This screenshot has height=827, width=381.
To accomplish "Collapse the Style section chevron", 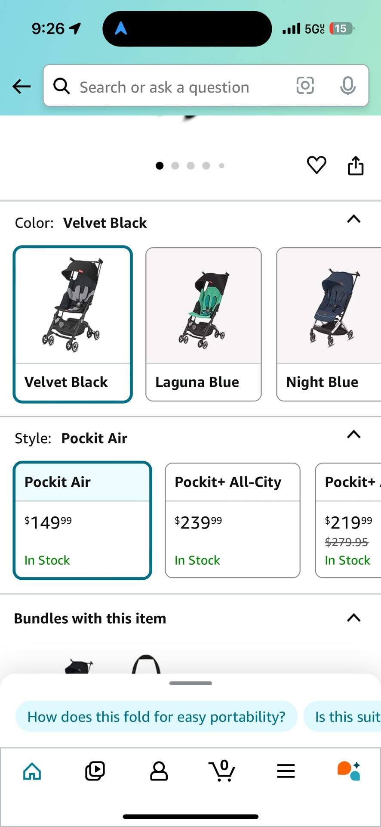I will [353, 435].
